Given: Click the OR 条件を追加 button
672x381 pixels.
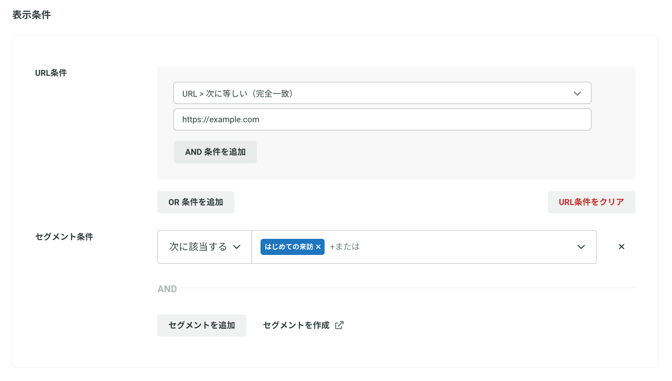Looking at the screenshot, I should pyautogui.click(x=195, y=202).
